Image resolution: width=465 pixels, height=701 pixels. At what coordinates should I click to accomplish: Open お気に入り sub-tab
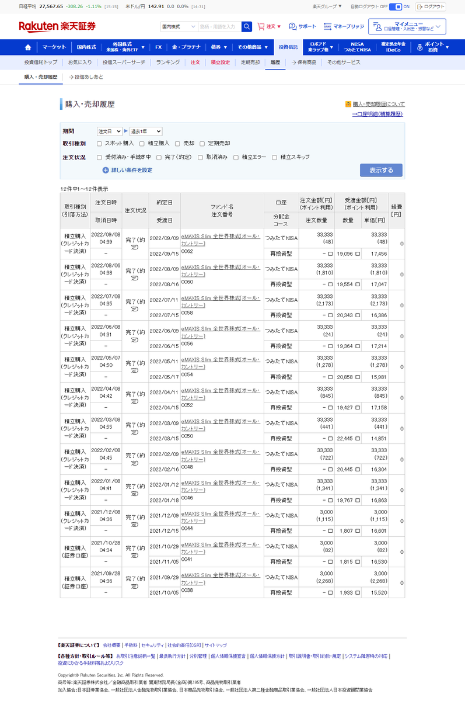tap(80, 63)
